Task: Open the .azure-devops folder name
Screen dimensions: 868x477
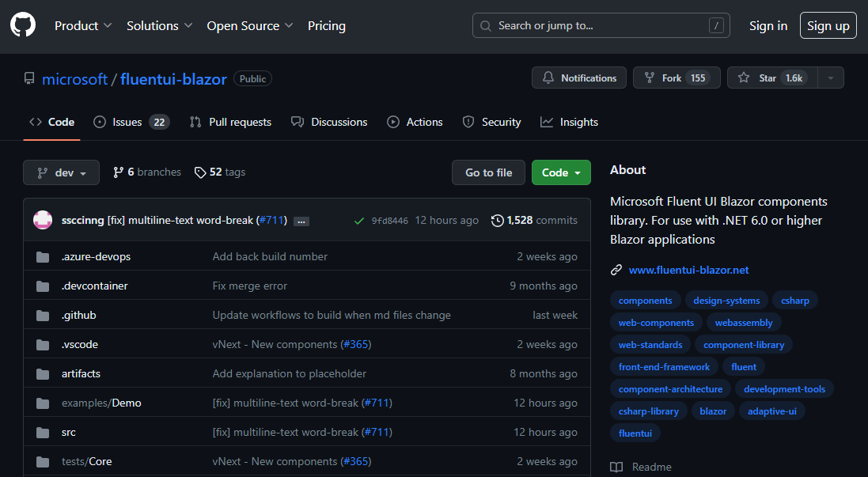Action: click(96, 257)
